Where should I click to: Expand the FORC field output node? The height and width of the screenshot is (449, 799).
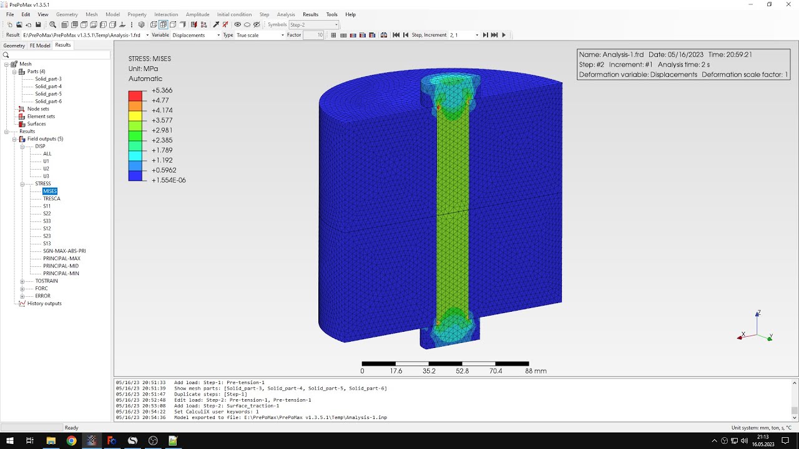tap(22, 289)
